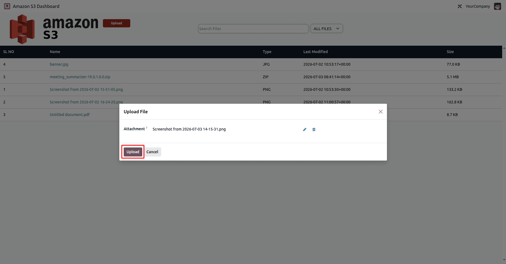The image size is (506, 264).
Task: Click the 8.7 KB size cell
Action: [x=452, y=115]
